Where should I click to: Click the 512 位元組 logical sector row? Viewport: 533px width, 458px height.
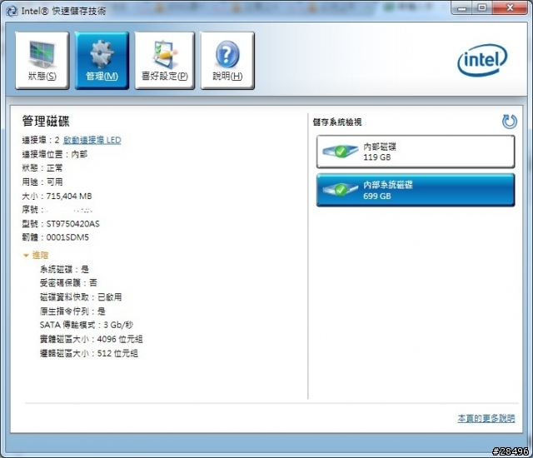[89, 353]
